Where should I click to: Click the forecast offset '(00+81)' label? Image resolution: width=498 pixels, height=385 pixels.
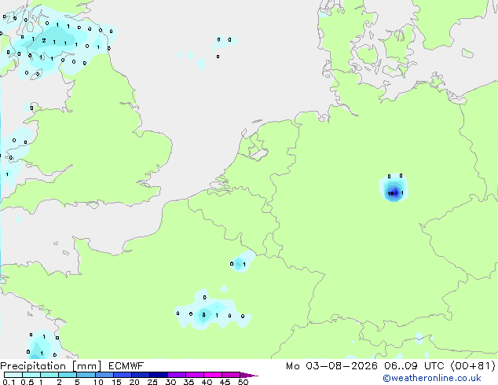coord(473,366)
